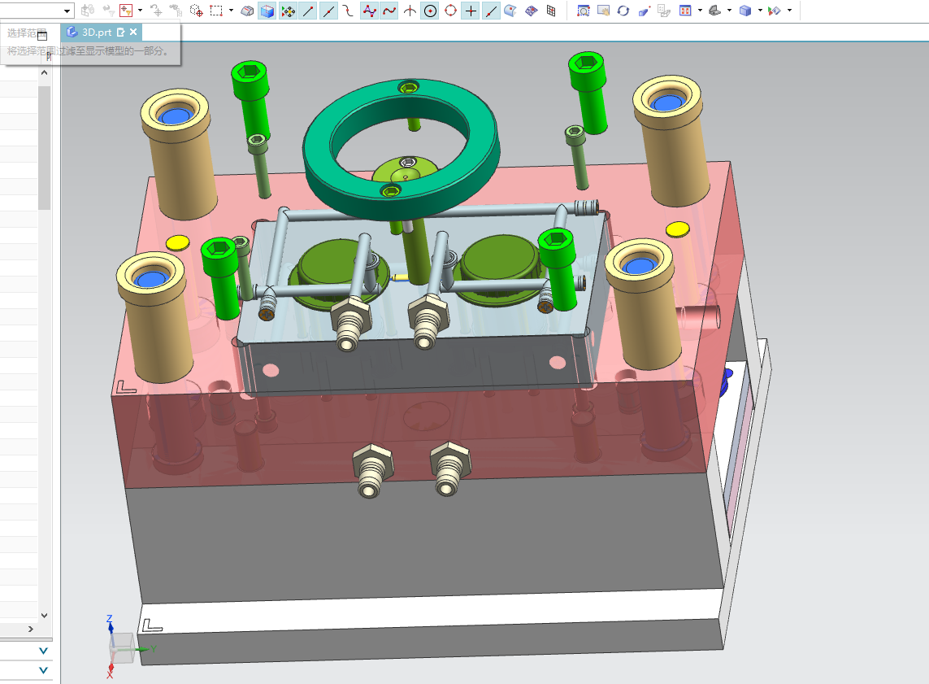Select the Zoom view tool
Image resolution: width=929 pixels, height=684 pixels.
tap(584, 11)
